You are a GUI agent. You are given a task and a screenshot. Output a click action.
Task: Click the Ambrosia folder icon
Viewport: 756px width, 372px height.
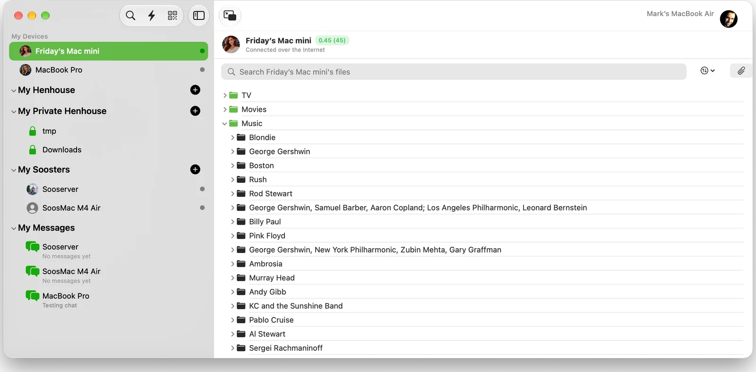coord(241,263)
